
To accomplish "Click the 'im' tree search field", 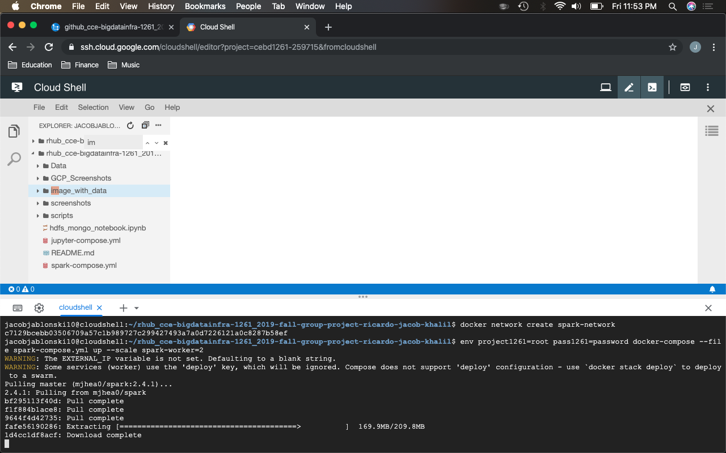I will [x=113, y=142].
